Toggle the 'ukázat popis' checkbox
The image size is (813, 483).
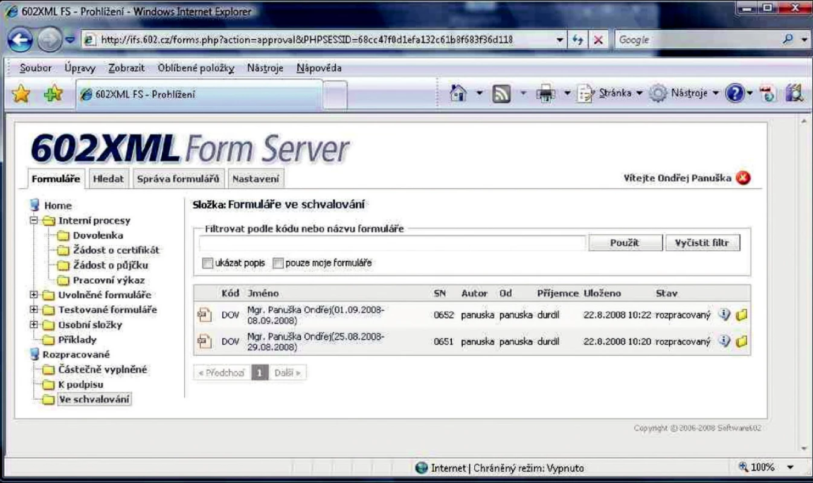click(x=208, y=263)
